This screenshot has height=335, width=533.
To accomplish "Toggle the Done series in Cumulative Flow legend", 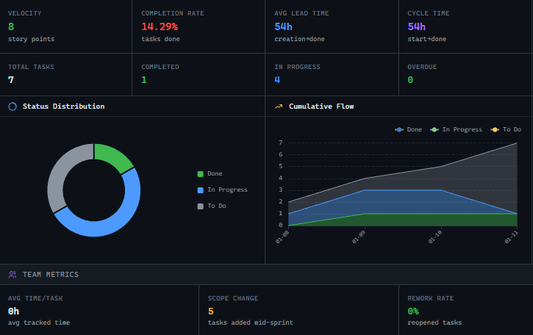I will 408,129.
